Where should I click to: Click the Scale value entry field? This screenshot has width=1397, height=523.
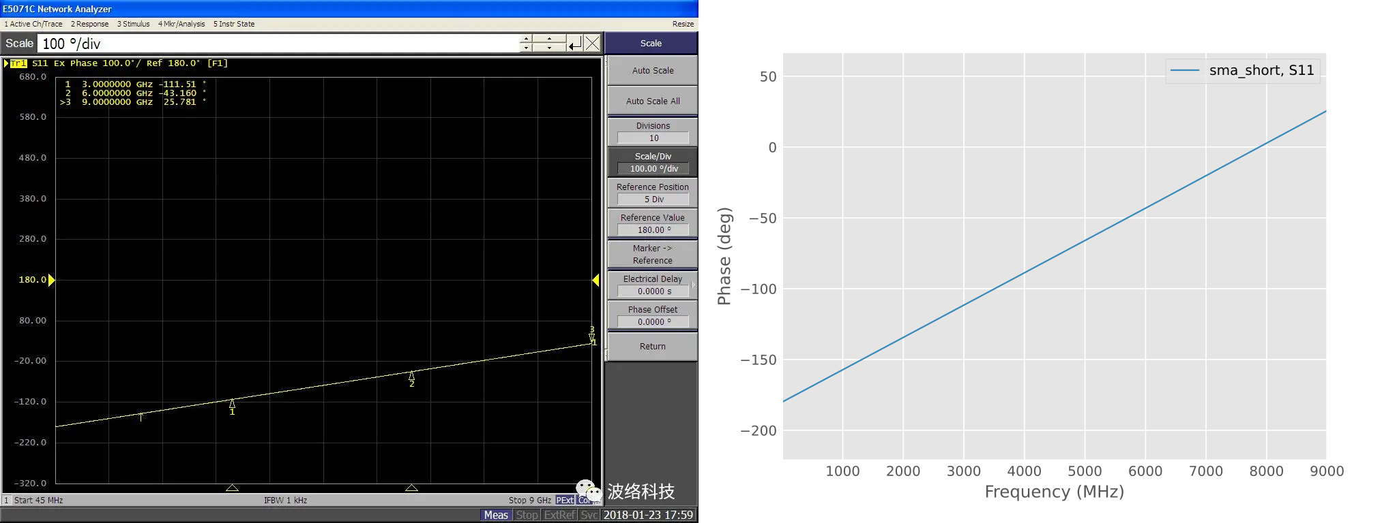278,44
